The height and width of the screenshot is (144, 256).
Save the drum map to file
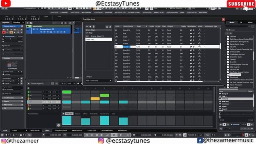pyautogui.click(x=110, y=26)
